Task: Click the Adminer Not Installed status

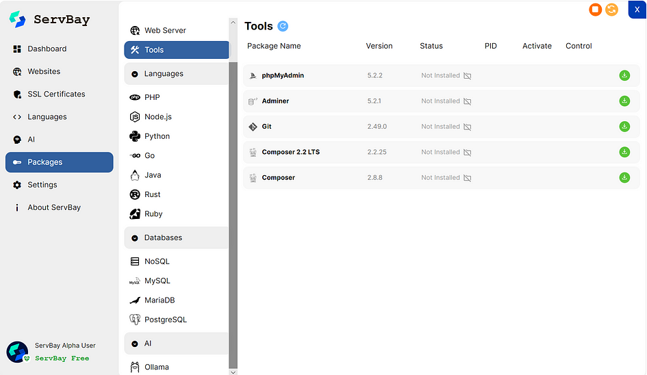Action: click(440, 101)
